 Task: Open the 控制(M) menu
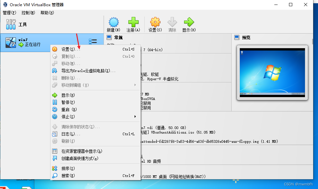(28, 13)
